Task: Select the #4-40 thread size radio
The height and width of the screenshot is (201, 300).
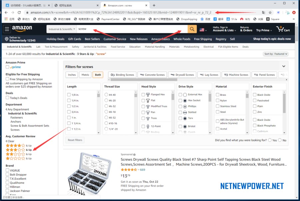Action: pyautogui.click(x=106, y=94)
